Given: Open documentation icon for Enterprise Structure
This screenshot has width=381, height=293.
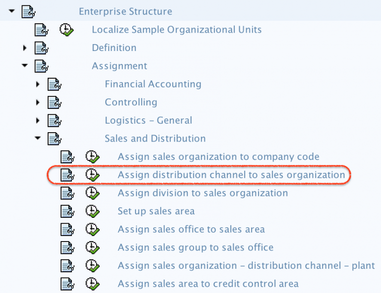Looking at the screenshot, I should pos(28,12).
